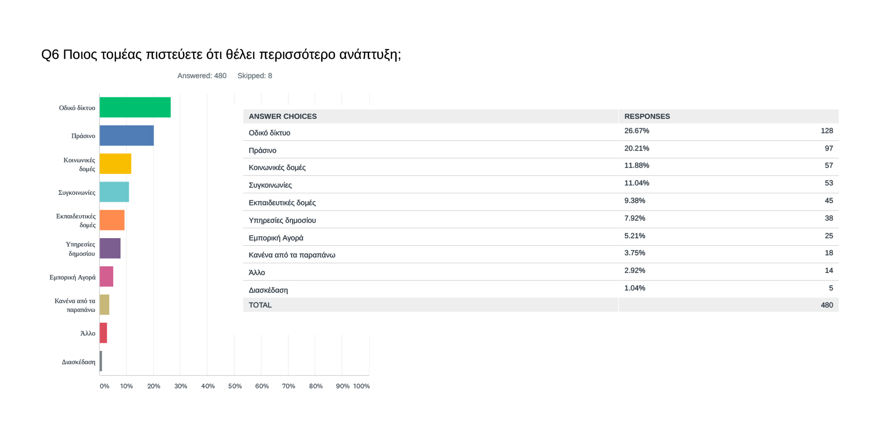
Task: Select the orange Εκπαιδευτικές δομές bar
Action: [x=112, y=220]
